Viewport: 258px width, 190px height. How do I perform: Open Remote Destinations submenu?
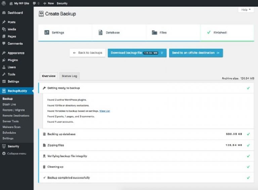click(x=16, y=115)
